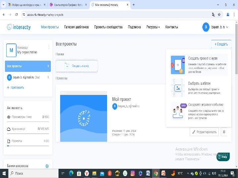Open Task View in taskbar
This screenshot has height=178, width=238.
click(63, 173)
